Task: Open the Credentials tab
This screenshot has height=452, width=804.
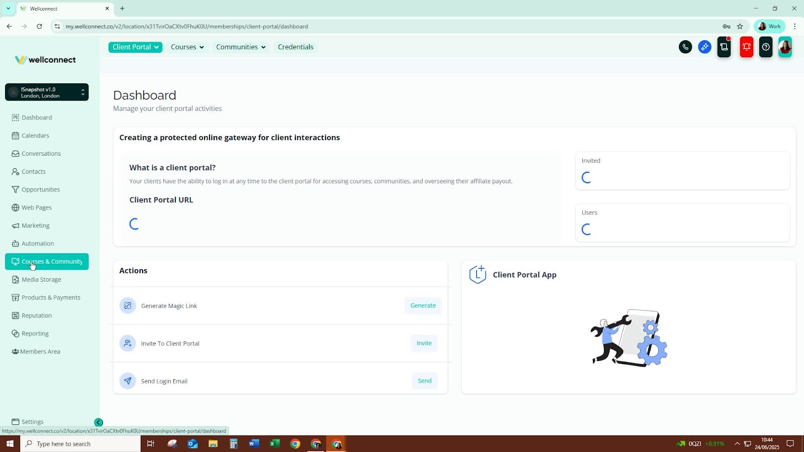Action: tap(295, 47)
